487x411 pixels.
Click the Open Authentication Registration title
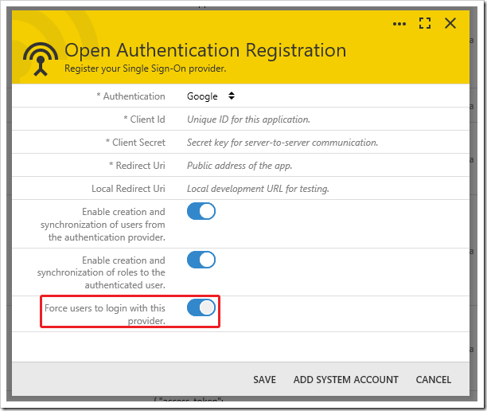[205, 51]
